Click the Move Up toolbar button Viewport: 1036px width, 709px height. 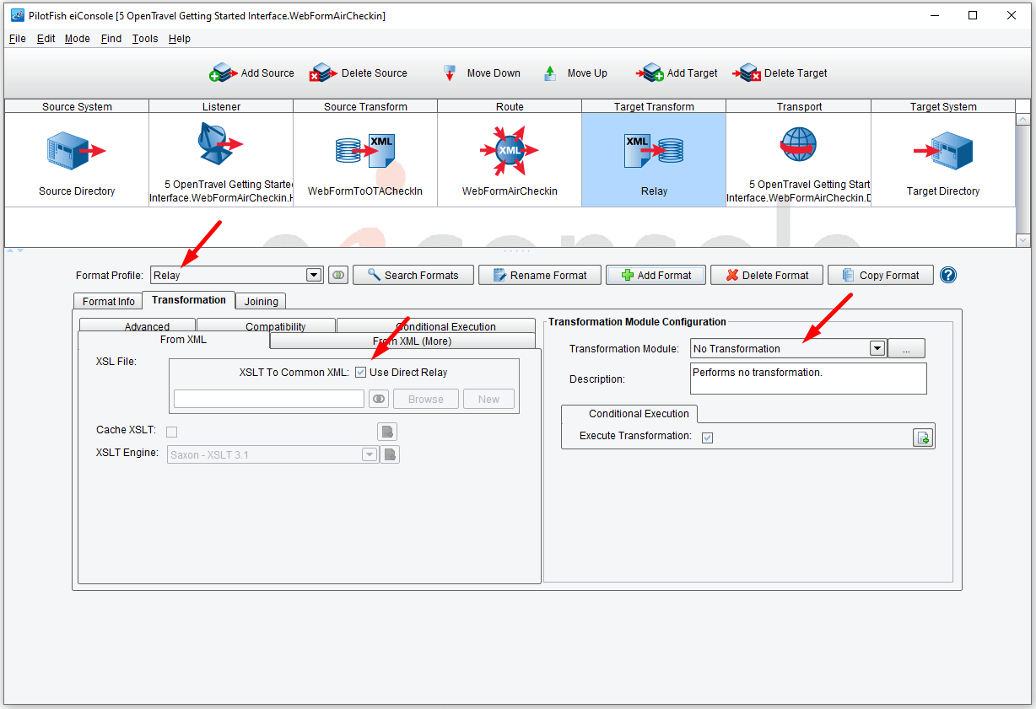point(575,73)
